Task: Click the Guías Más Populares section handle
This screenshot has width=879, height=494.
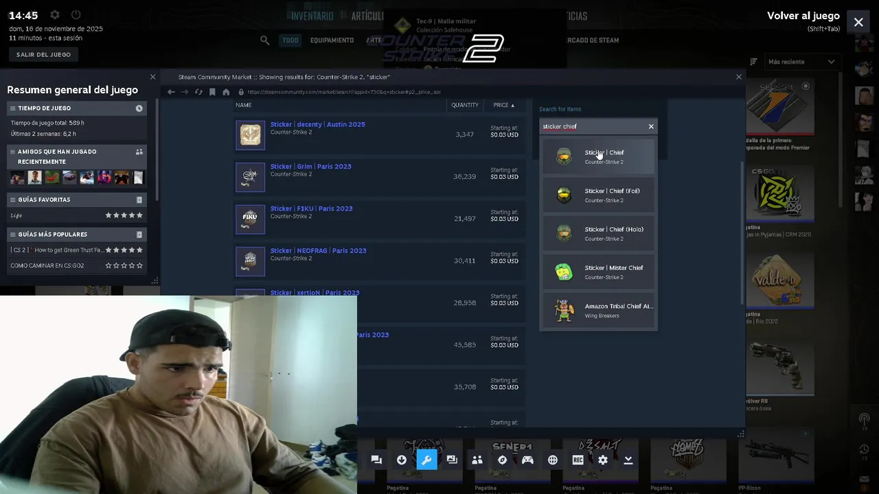Action: click(12, 235)
